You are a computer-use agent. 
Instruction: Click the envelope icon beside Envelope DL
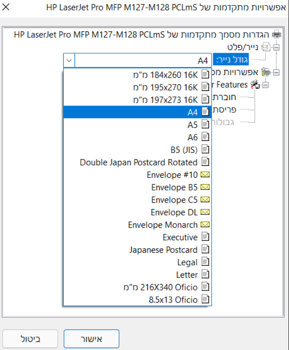205,212
